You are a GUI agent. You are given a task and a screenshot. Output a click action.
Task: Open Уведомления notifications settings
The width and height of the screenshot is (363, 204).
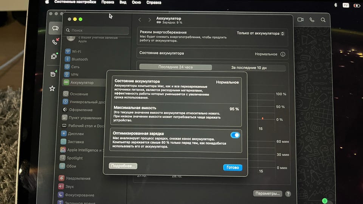pos(74,178)
